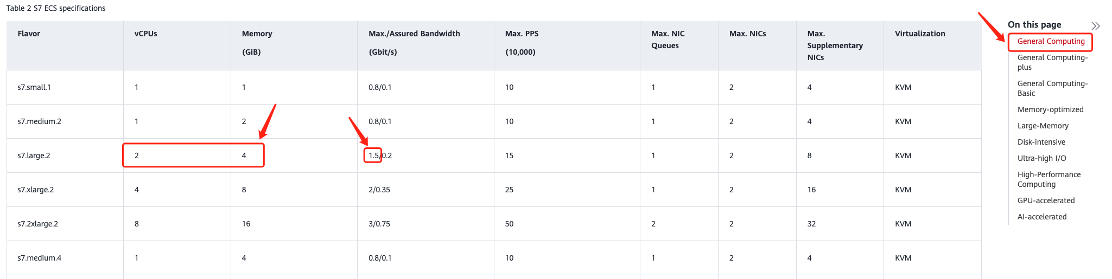Select the s7.xlarge.2 bandwidth value 2/0.35
This screenshot has height=279, width=1112.
379,190
